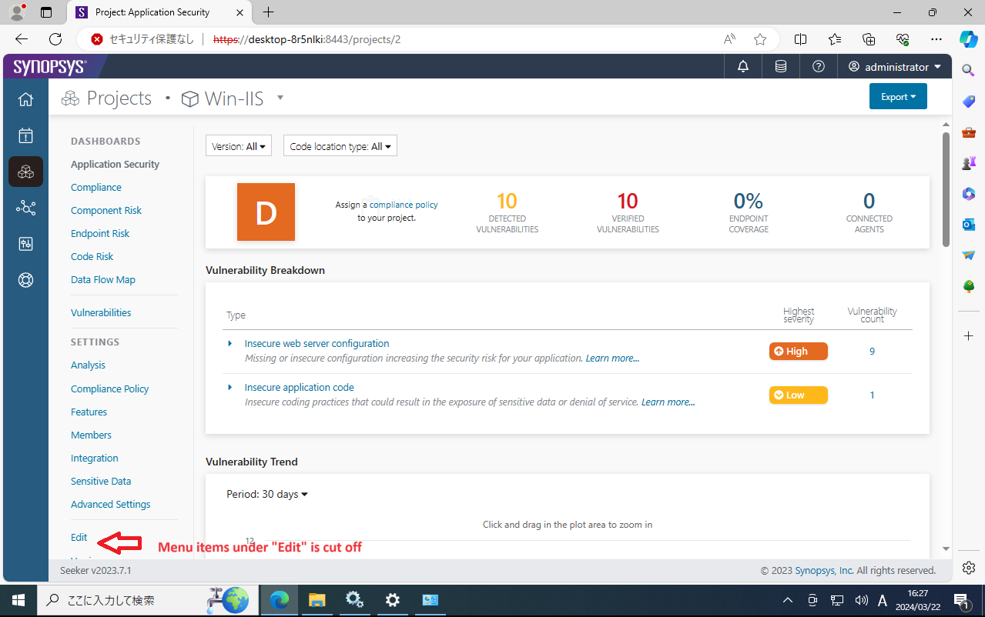Open the Copilot icon in Edge

click(968, 39)
